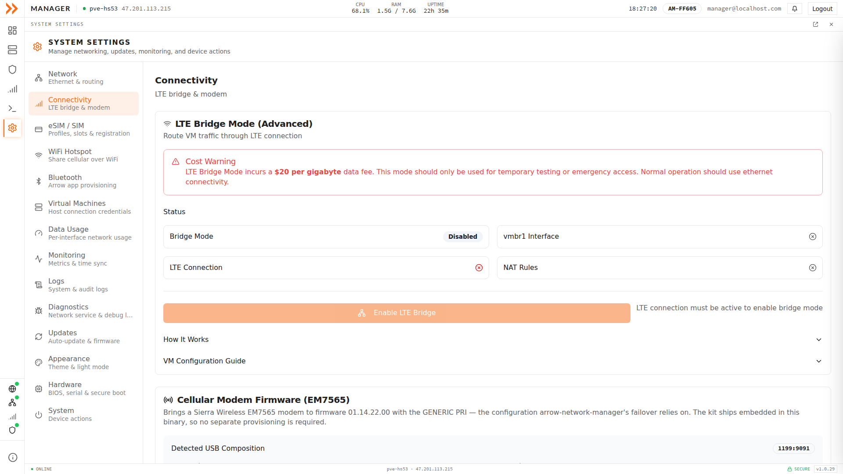Open the dashboard grid icon in the left rail
The image size is (843, 474).
(12, 30)
